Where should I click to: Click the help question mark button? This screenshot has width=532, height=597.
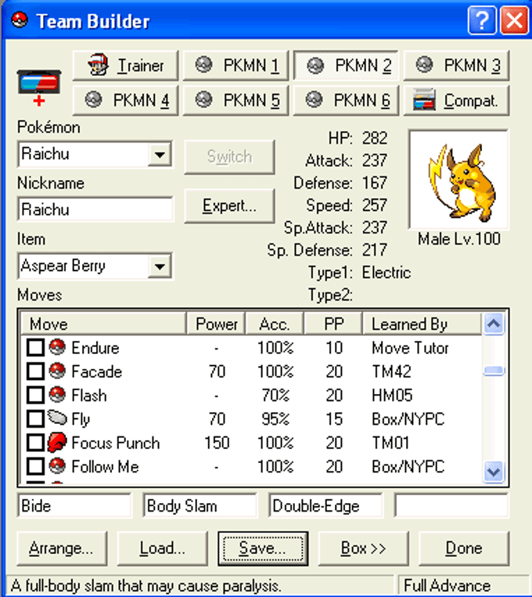482,20
